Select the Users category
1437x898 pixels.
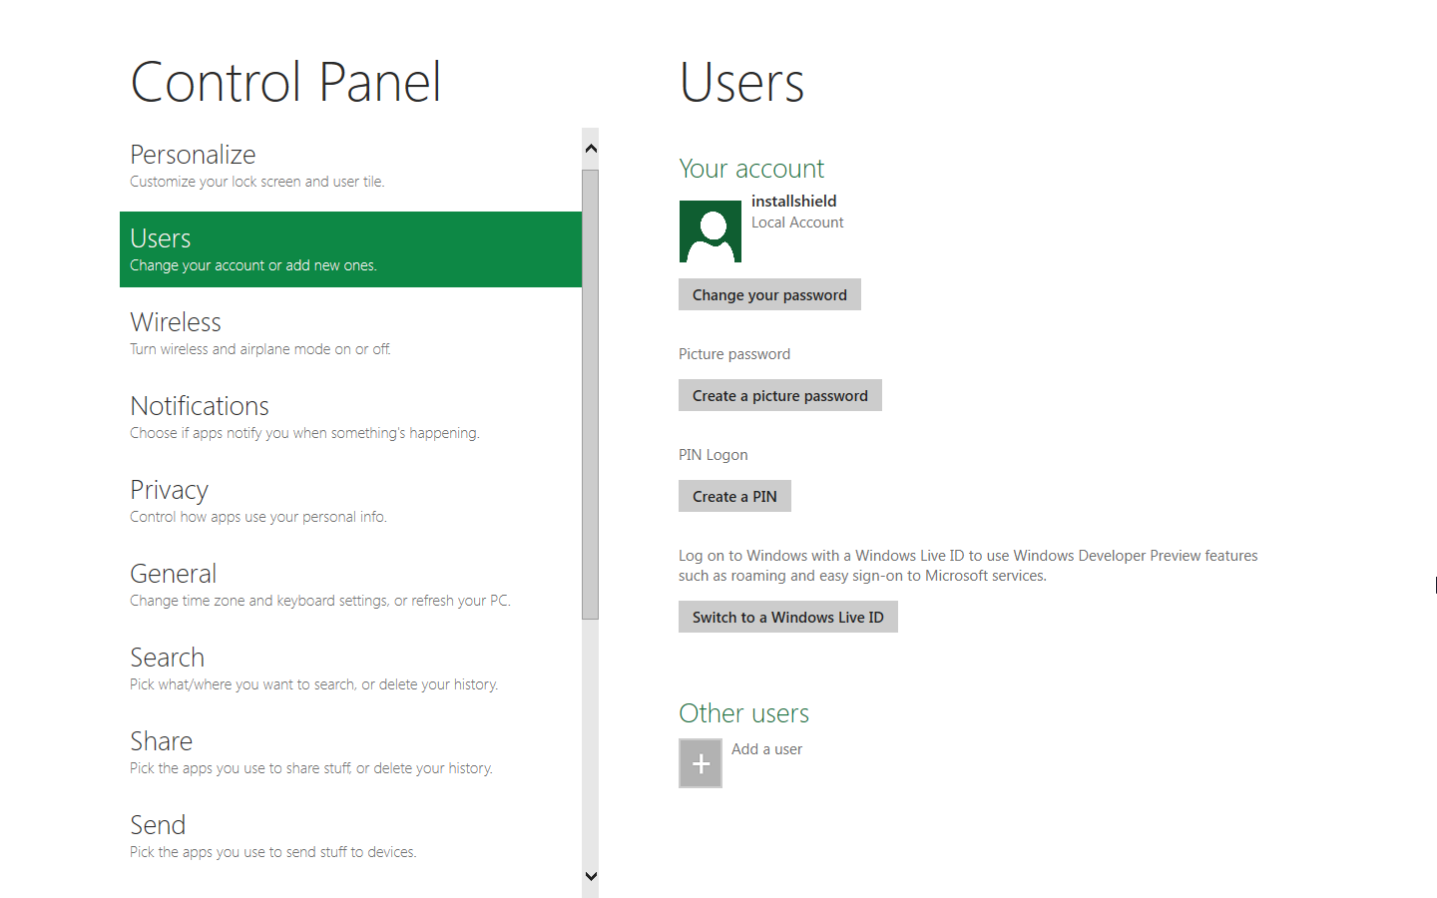point(350,249)
